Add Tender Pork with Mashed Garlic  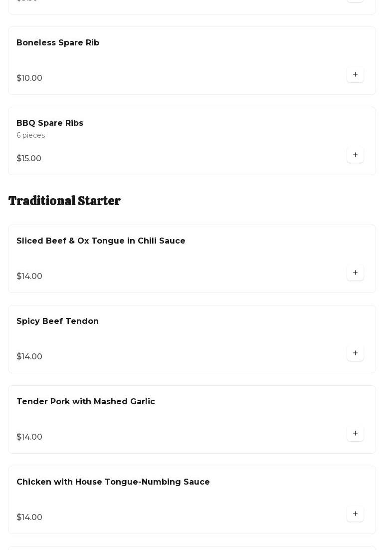(x=355, y=434)
